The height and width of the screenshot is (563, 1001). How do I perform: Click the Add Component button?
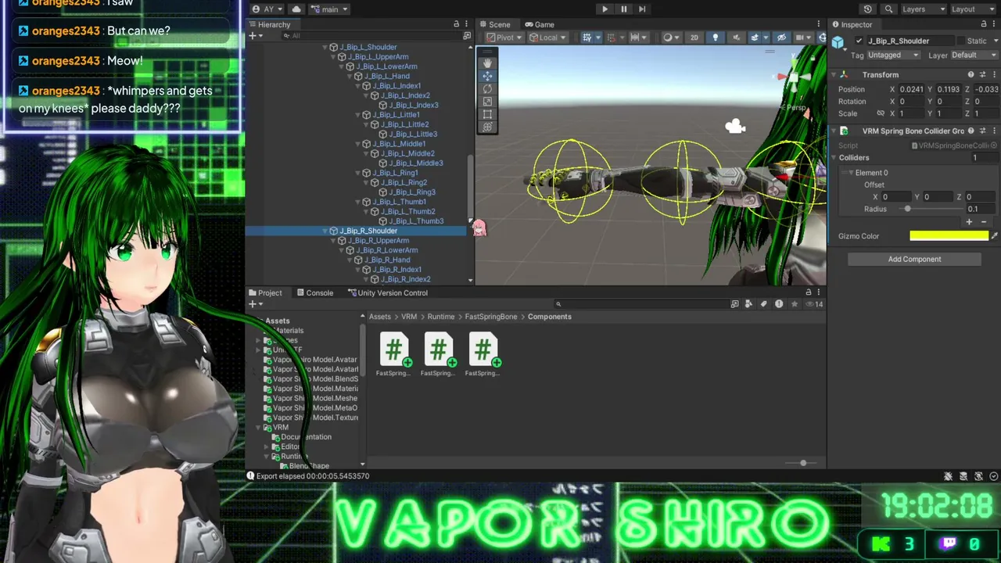914,259
